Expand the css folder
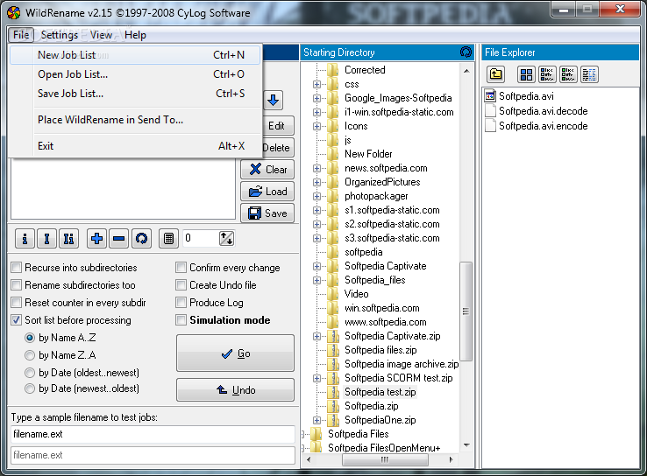Screen dimensions: 647x476 tap(316, 84)
